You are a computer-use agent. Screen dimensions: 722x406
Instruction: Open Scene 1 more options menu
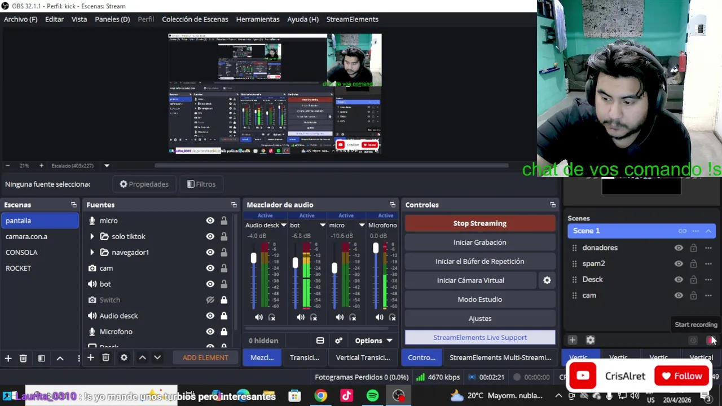[x=695, y=231]
